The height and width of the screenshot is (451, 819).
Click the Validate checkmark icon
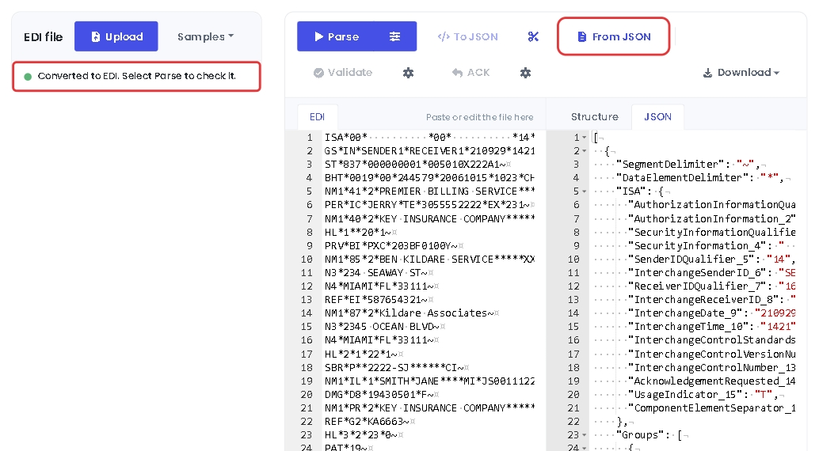[x=318, y=73]
